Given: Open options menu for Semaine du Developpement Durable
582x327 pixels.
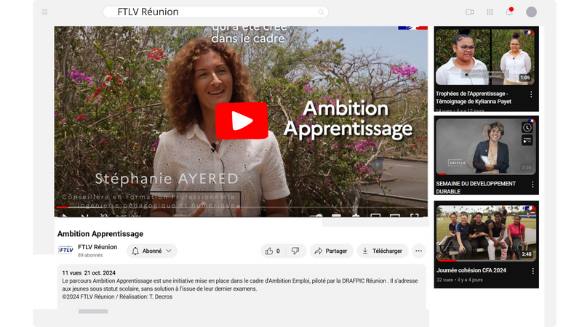Looking at the screenshot, I should pos(533,185).
